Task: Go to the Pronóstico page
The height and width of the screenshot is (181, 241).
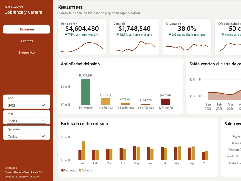Action: pyautogui.click(x=27, y=52)
